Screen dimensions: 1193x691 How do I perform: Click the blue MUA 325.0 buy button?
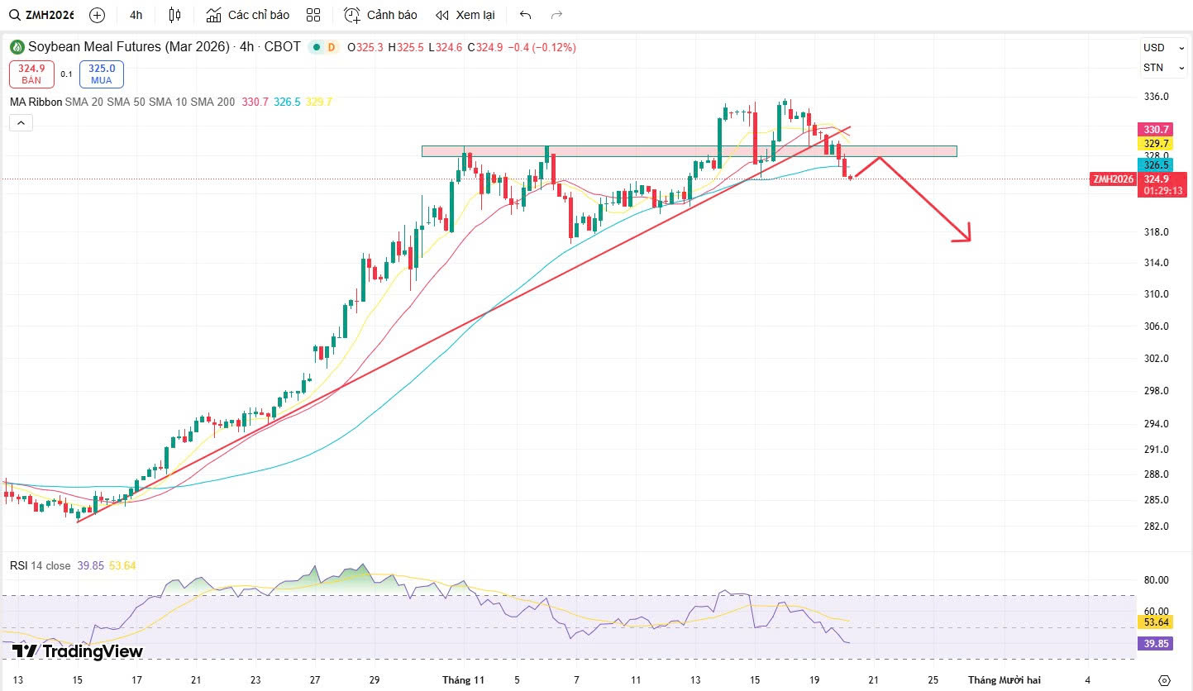click(x=101, y=74)
